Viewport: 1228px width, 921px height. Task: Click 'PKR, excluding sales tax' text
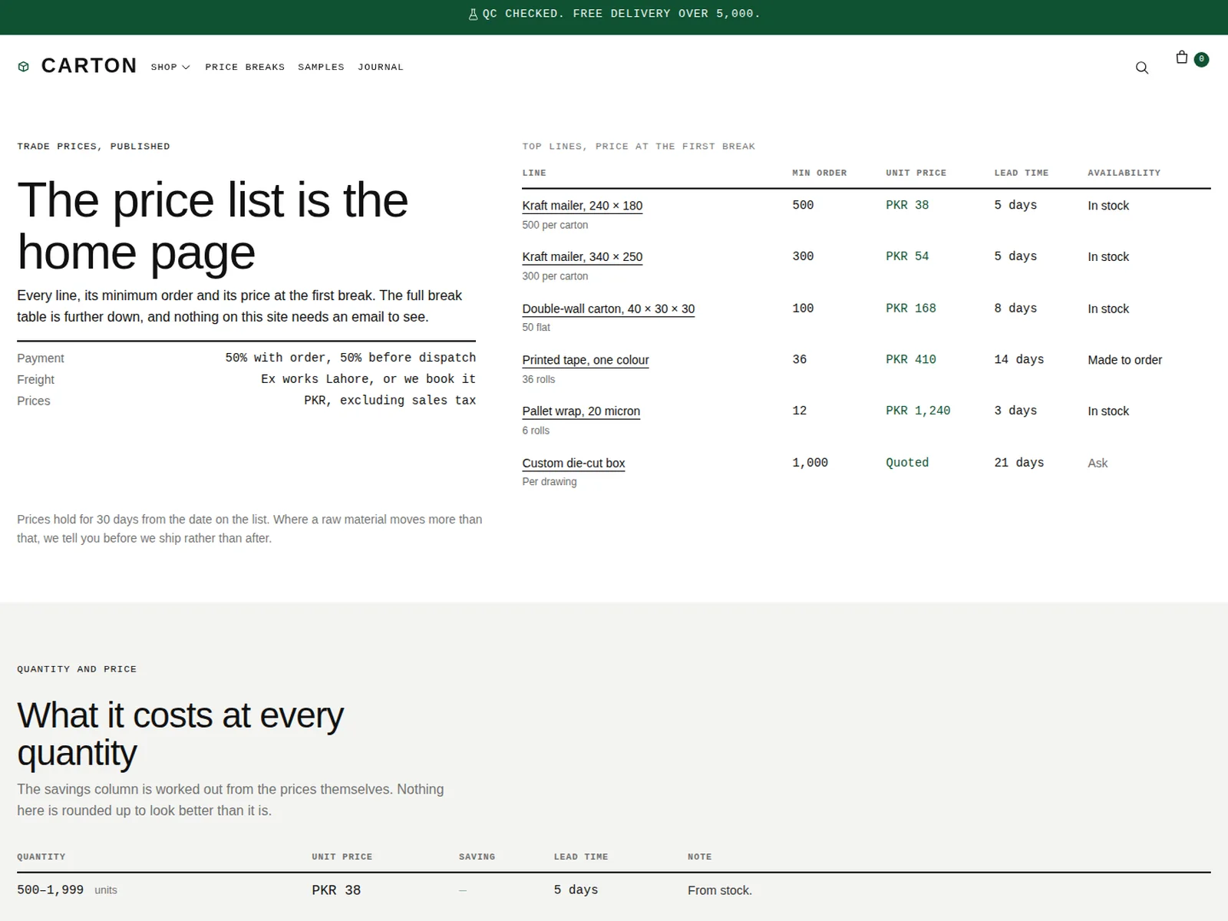coord(390,401)
